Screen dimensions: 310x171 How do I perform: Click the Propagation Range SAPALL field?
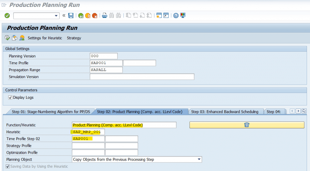point(106,70)
